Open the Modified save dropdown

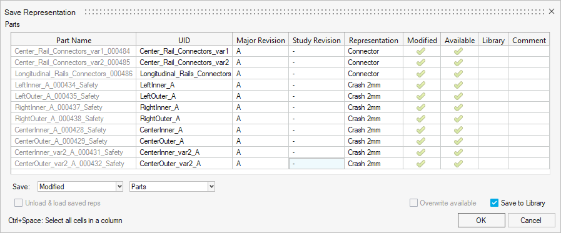point(80,187)
